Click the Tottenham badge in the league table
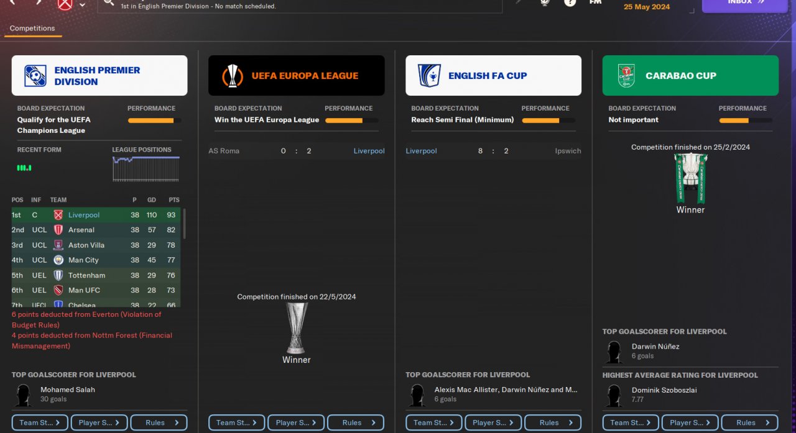 pos(58,275)
